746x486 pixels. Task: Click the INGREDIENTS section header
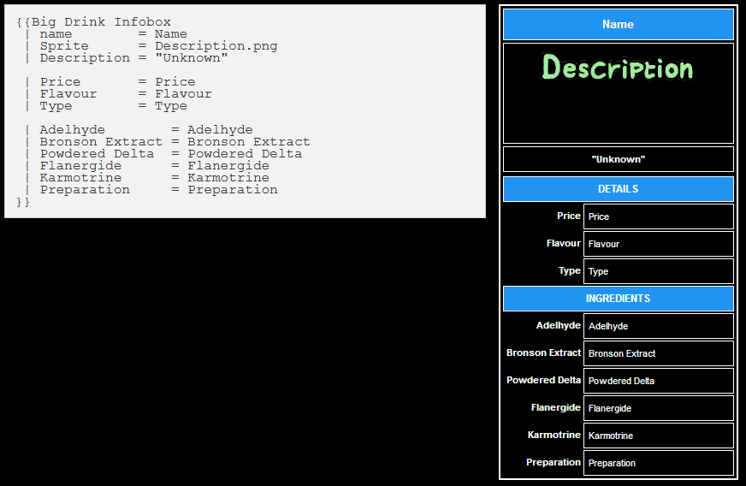pyautogui.click(x=618, y=299)
